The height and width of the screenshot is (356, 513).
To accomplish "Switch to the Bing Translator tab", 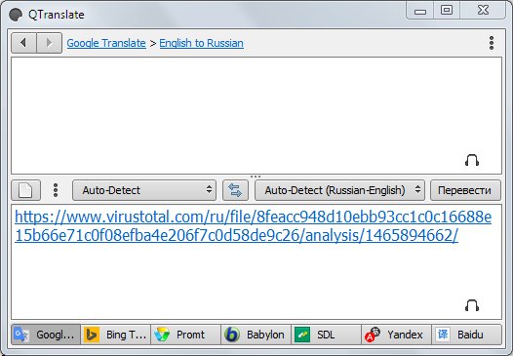I will point(115,335).
